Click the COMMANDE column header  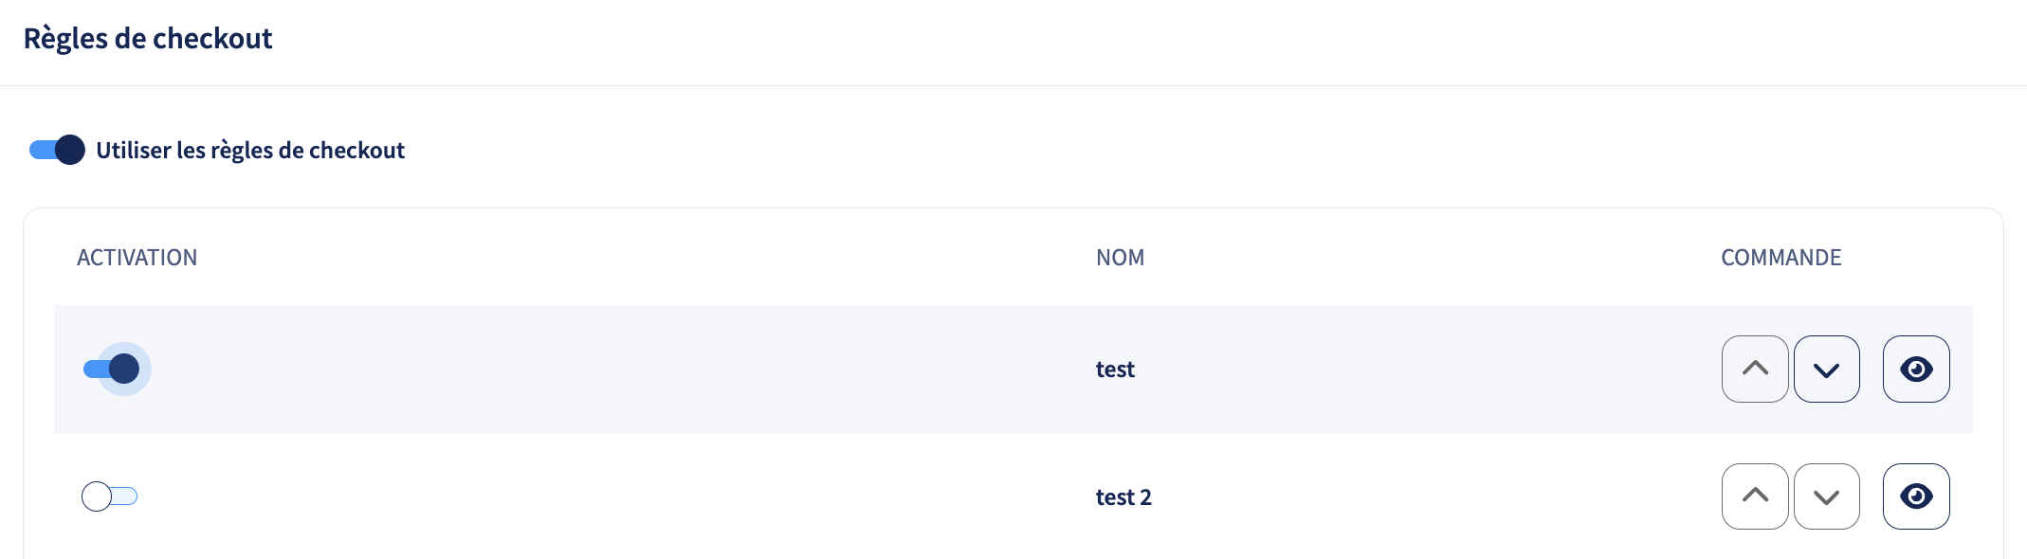(x=1780, y=258)
